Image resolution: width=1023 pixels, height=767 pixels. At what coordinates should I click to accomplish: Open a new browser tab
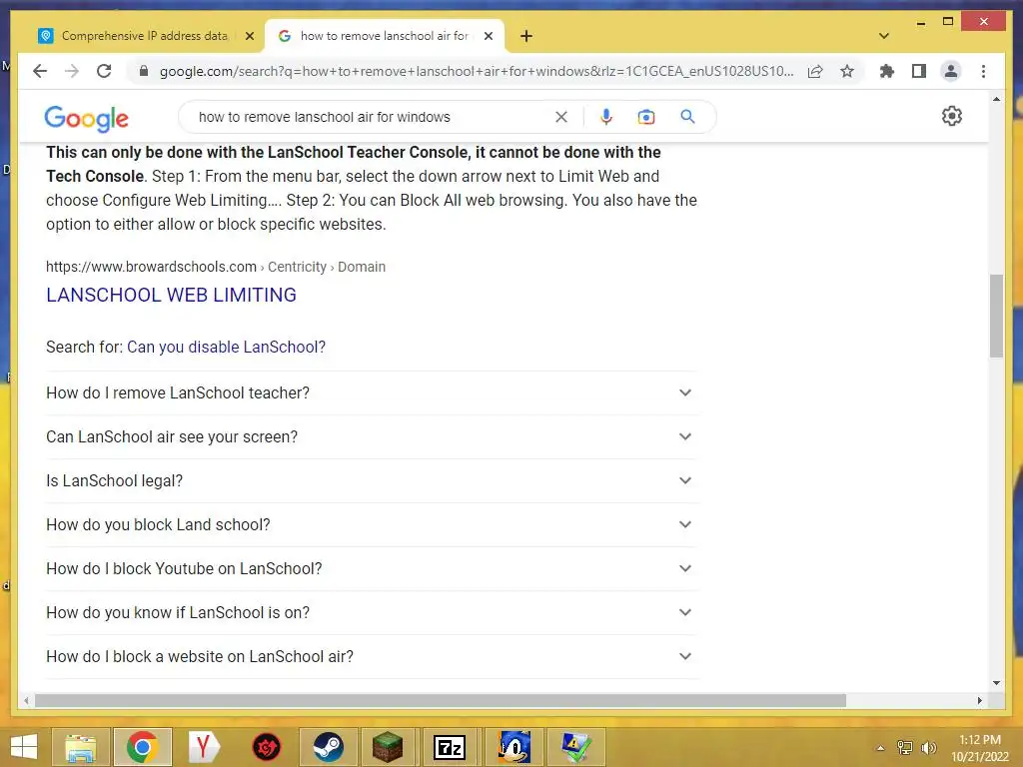coord(526,36)
